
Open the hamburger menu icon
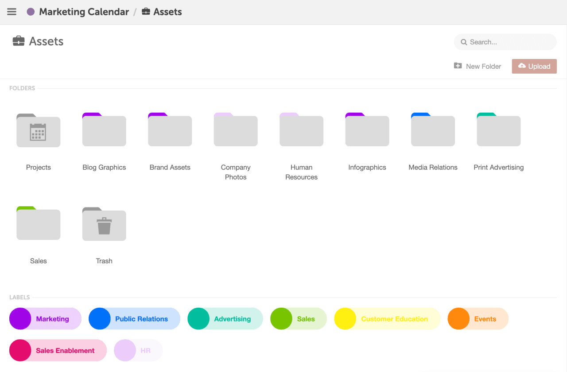tap(12, 12)
